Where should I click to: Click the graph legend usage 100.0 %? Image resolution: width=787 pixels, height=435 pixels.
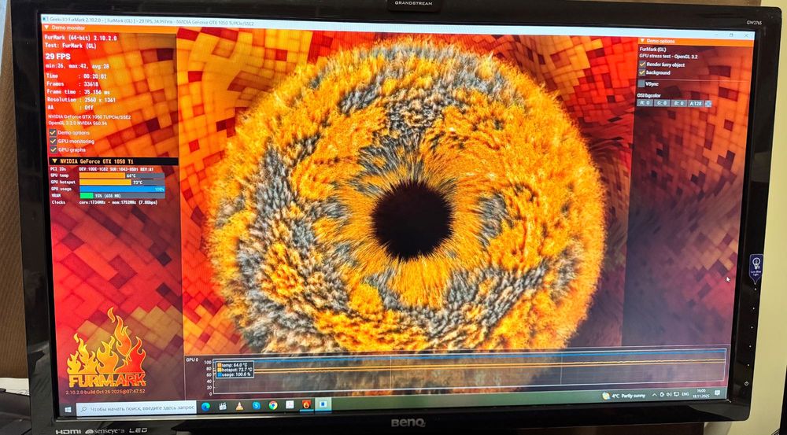(x=234, y=374)
